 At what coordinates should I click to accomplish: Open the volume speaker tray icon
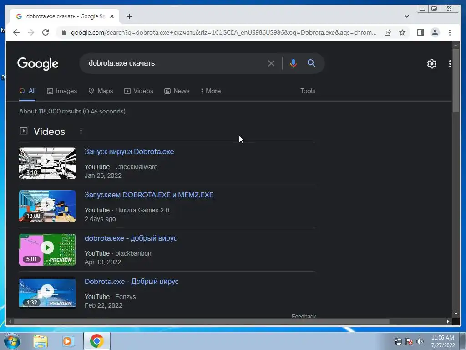(x=420, y=341)
